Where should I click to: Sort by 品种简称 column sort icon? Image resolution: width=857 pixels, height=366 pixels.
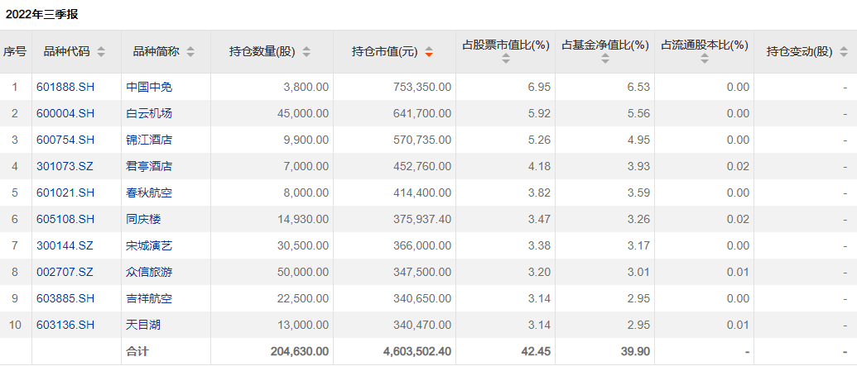[x=190, y=52]
